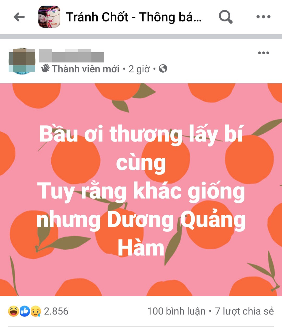Click the Bầu ơi thương lấy bí text

[x=141, y=134]
